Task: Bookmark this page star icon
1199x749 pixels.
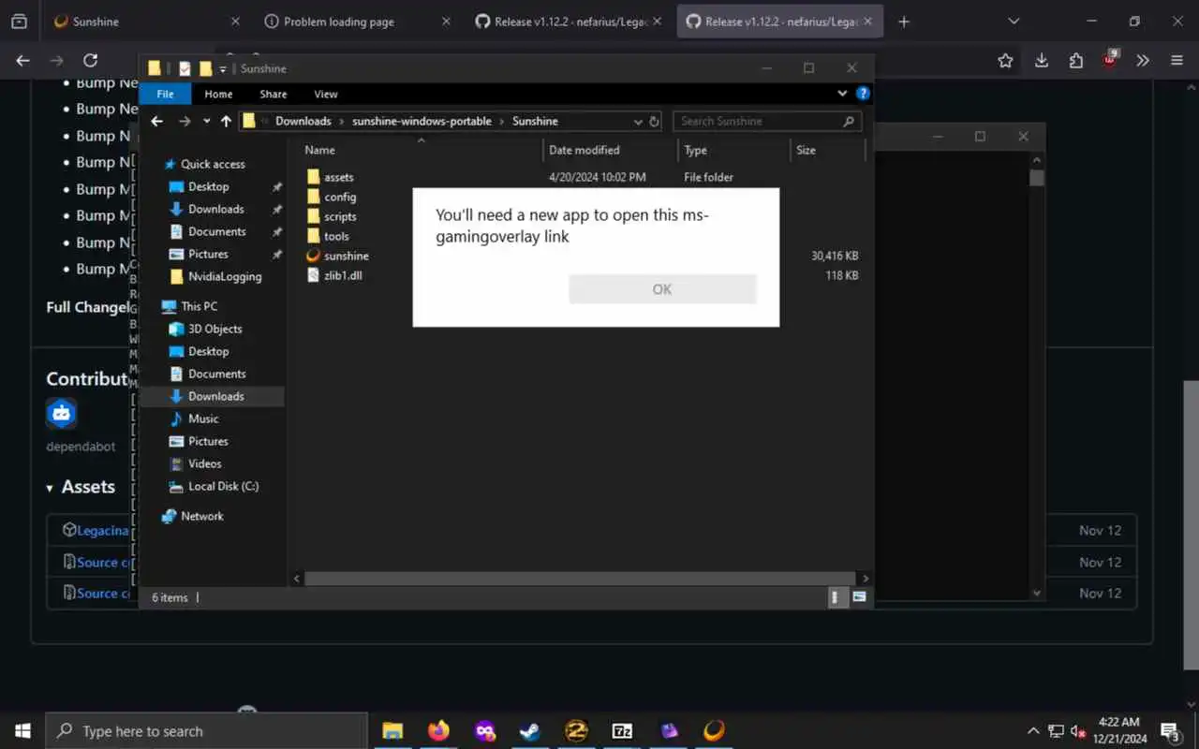Action: click(x=1005, y=60)
